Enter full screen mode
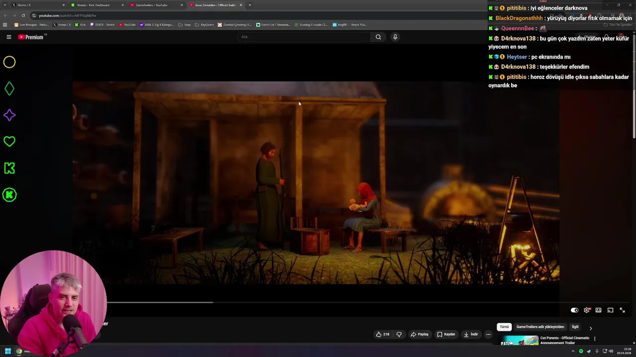This screenshot has height=357, width=636. pos(622,310)
